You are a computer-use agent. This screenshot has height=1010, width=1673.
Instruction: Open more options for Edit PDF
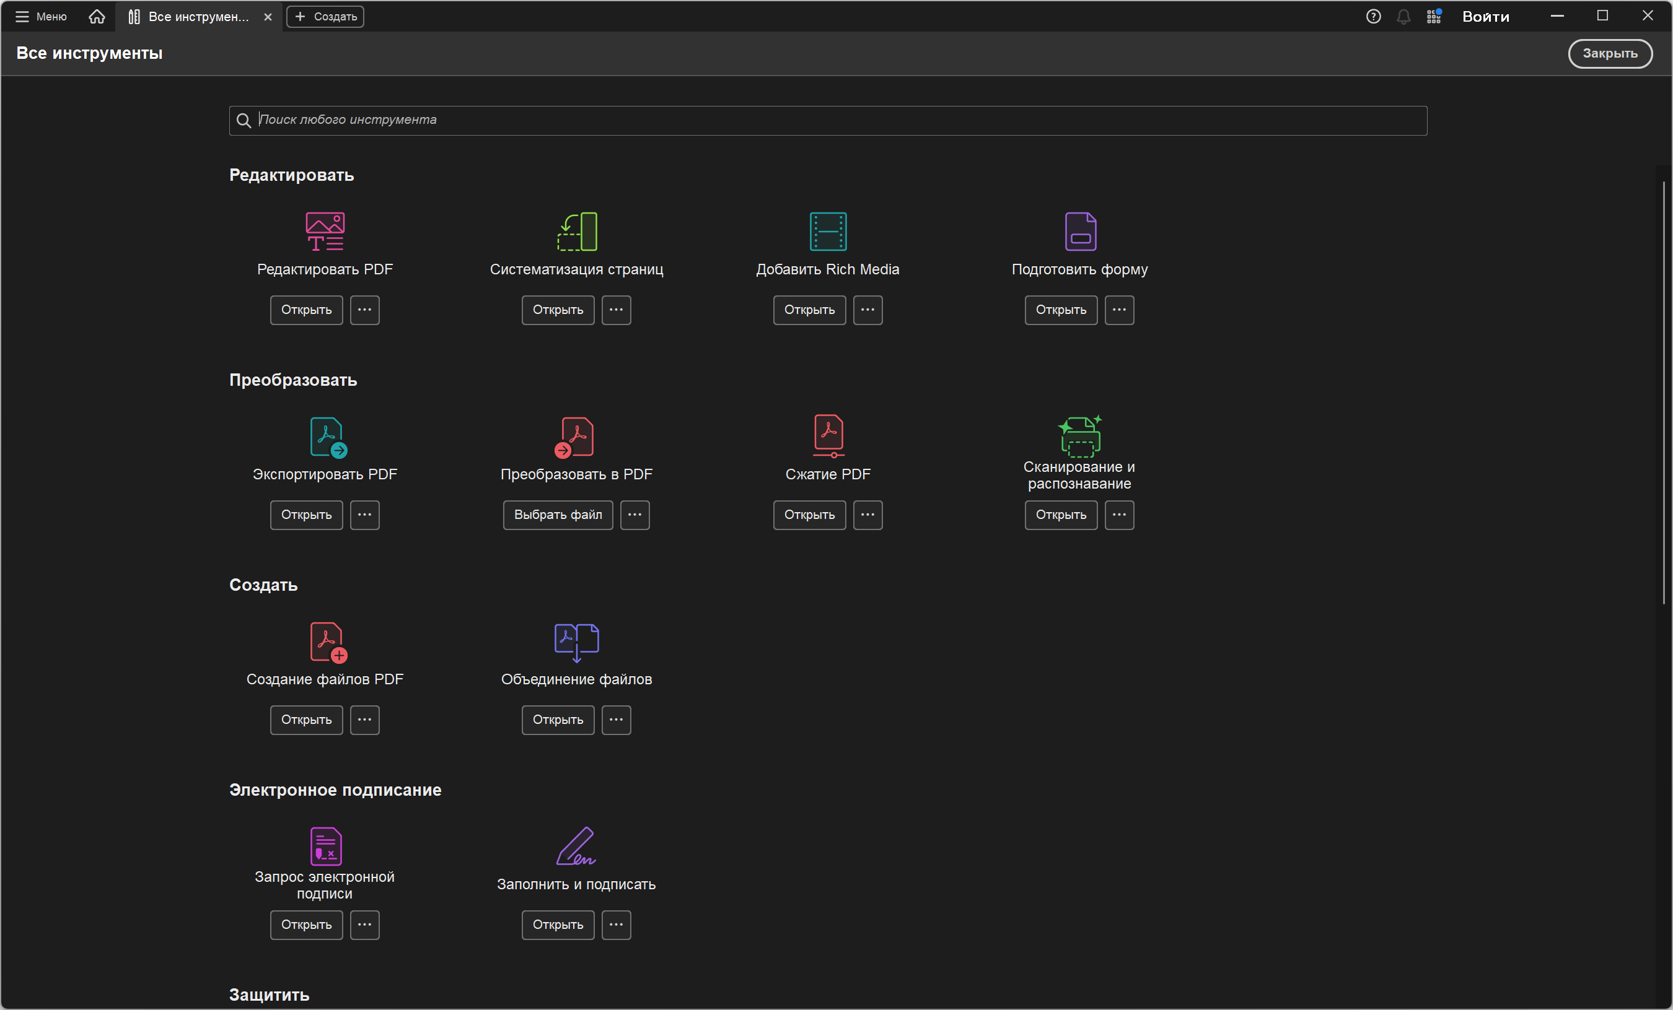[364, 310]
